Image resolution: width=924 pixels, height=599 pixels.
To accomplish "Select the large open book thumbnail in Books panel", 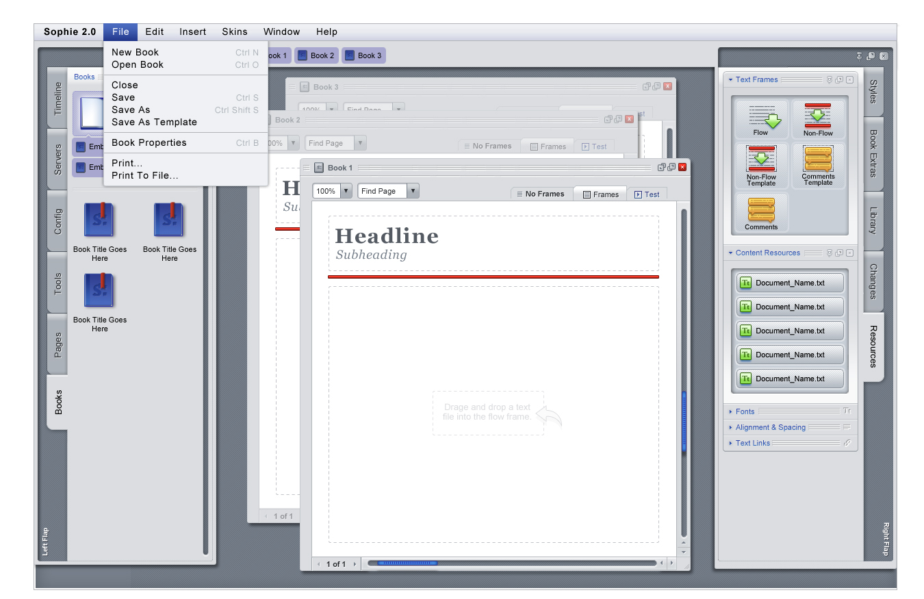I will pos(90,113).
